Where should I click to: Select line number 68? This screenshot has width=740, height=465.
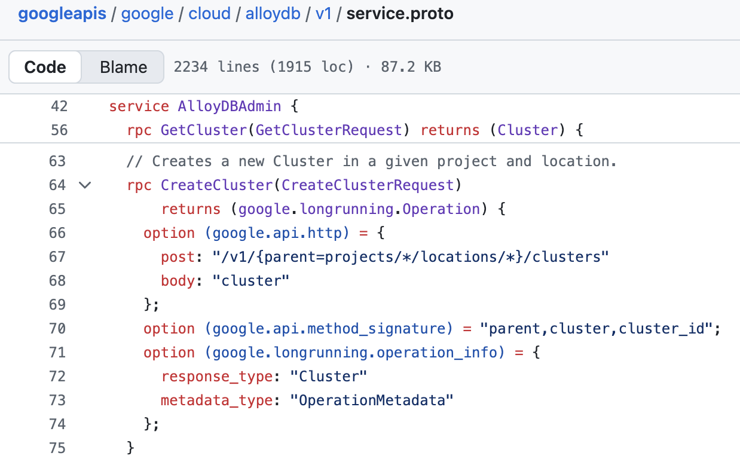[x=57, y=281]
